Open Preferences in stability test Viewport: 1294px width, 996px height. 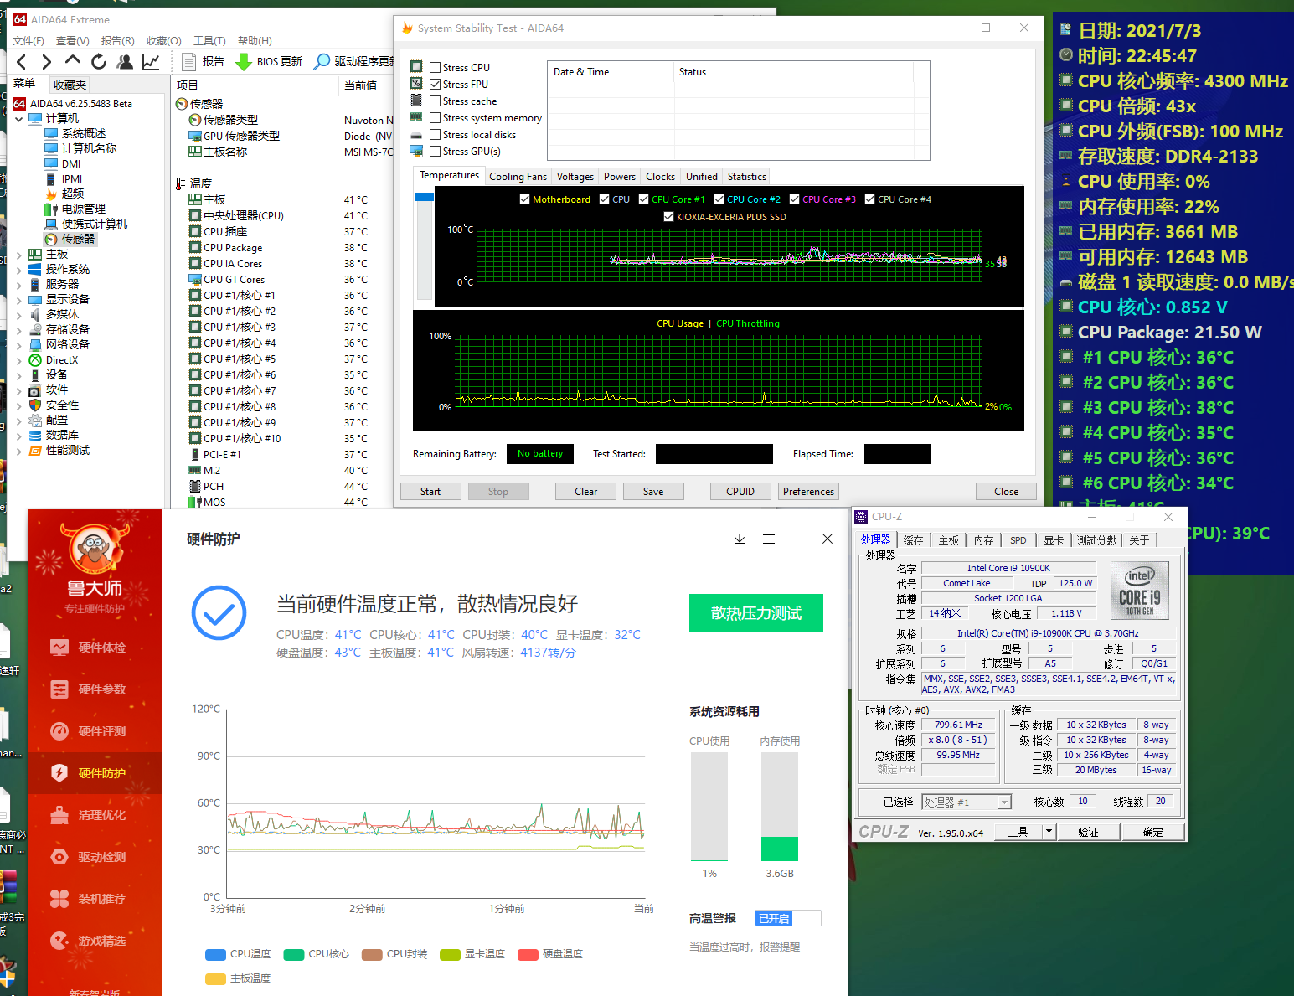[808, 492]
